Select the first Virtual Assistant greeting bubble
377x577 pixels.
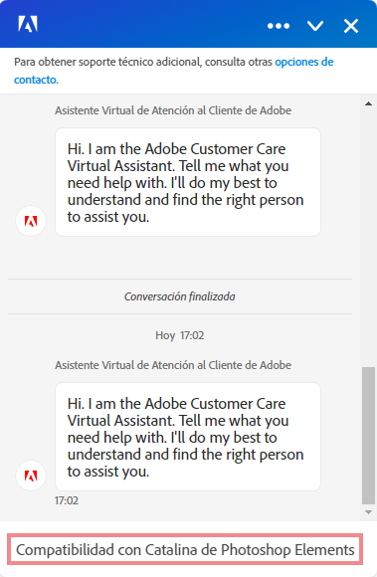click(x=188, y=182)
